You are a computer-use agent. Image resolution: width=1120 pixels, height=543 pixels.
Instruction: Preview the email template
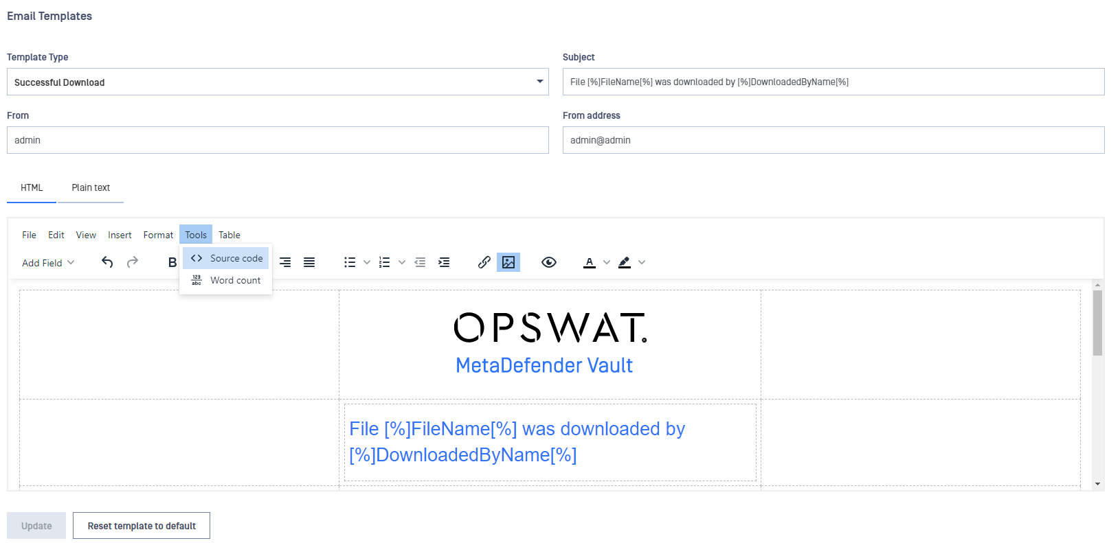549,262
